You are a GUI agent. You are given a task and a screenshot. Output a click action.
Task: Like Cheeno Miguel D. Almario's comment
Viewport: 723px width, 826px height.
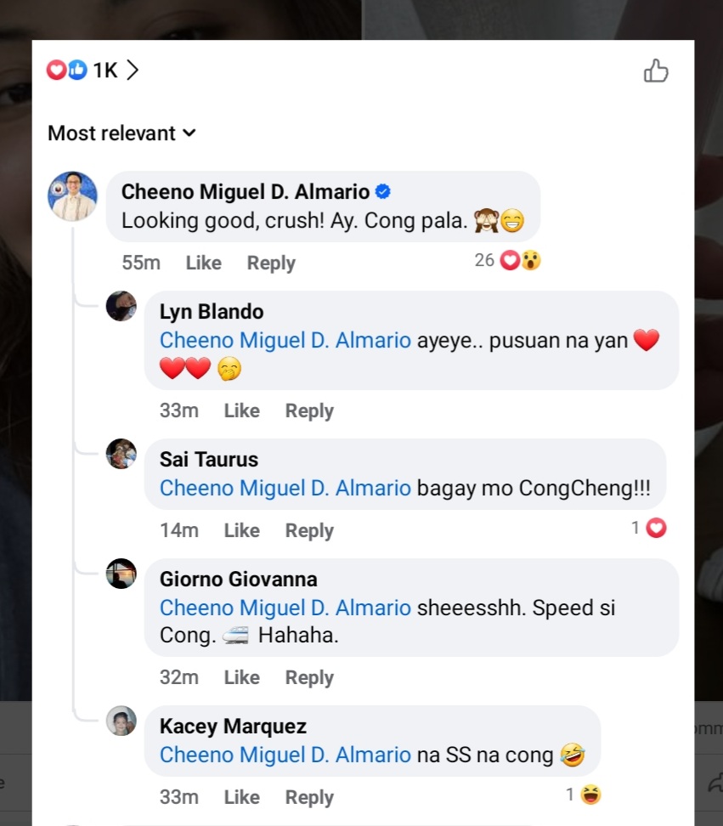coord(203,263)
